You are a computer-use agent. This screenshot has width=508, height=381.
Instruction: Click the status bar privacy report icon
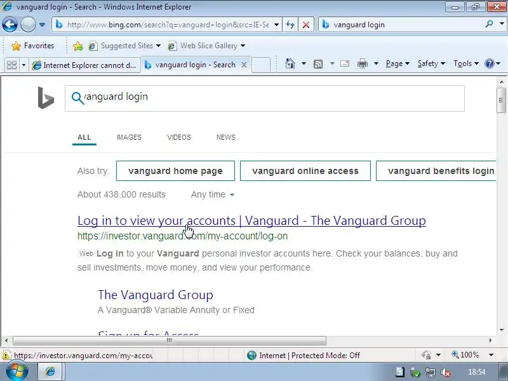coord(426,355)
